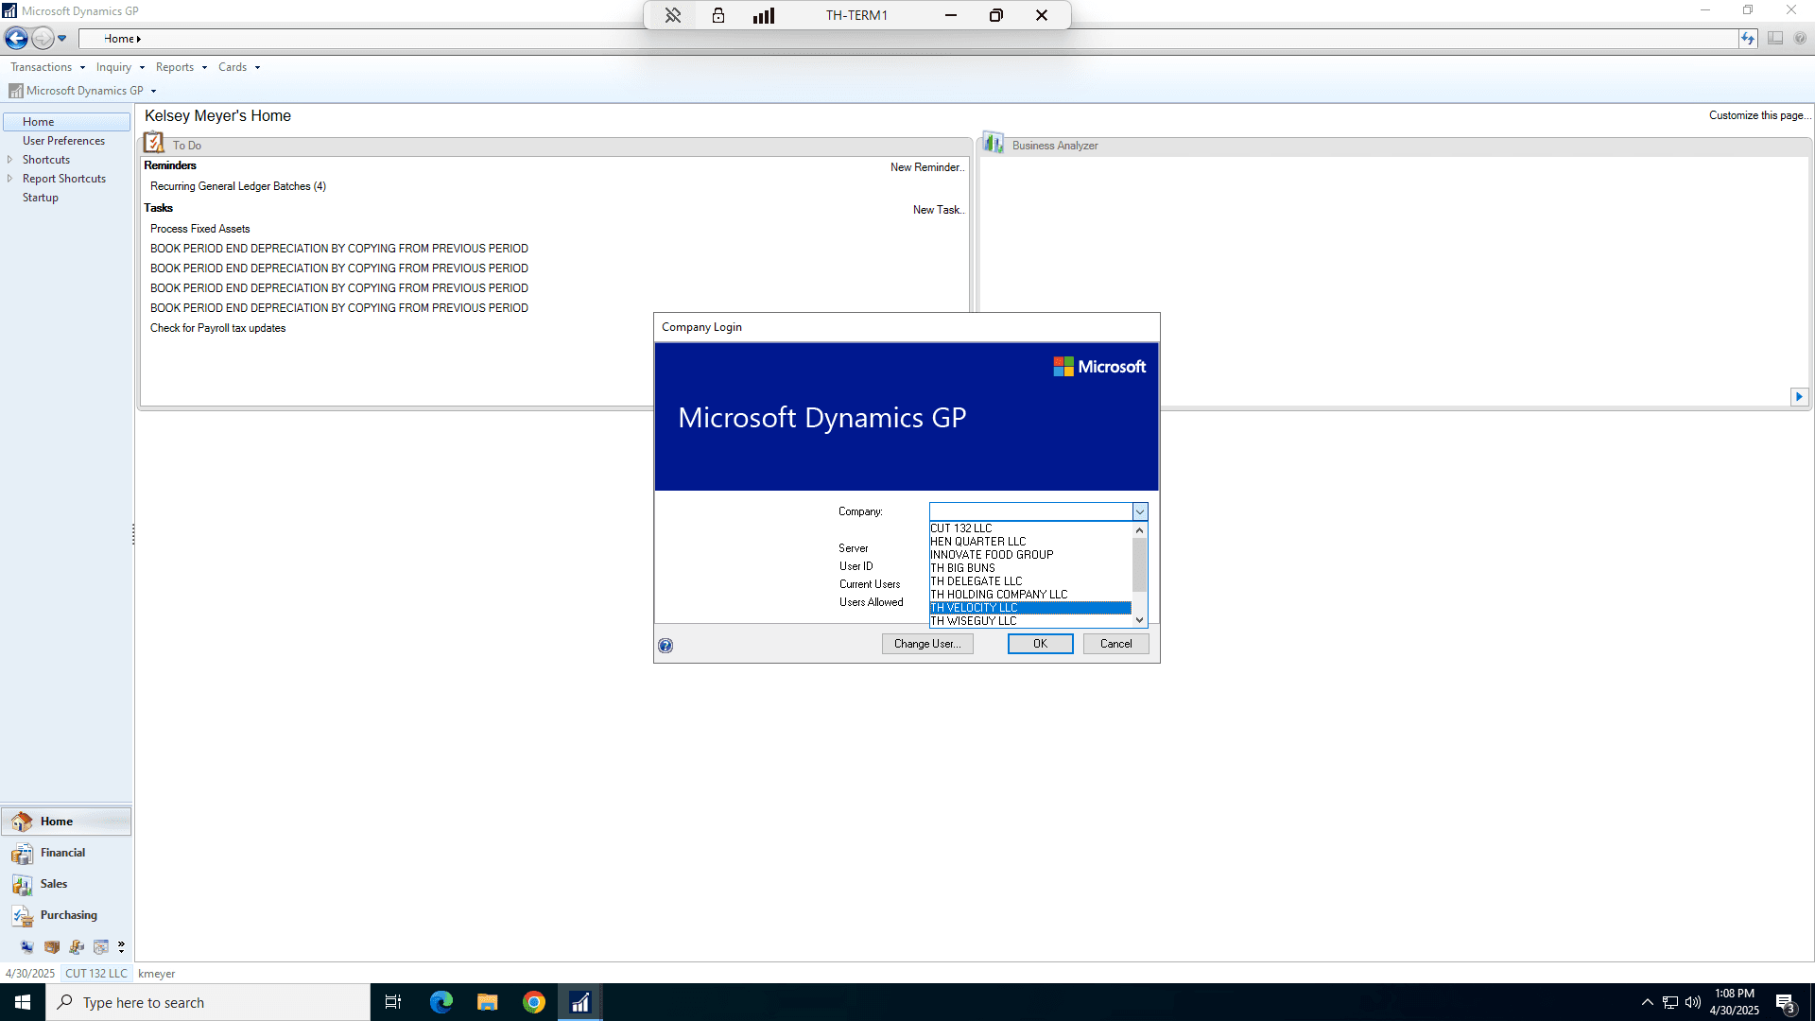This screenshot has height=1021, width=1815.
Task: Open Startup in the navigation pane
Action: click(41, 198)
